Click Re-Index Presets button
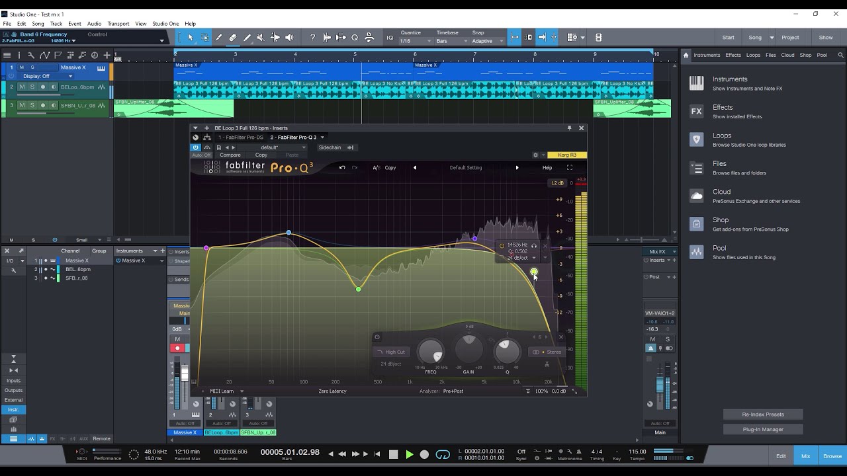The width and height of the screenshot is (847, 476). click(x=763, y=415)
